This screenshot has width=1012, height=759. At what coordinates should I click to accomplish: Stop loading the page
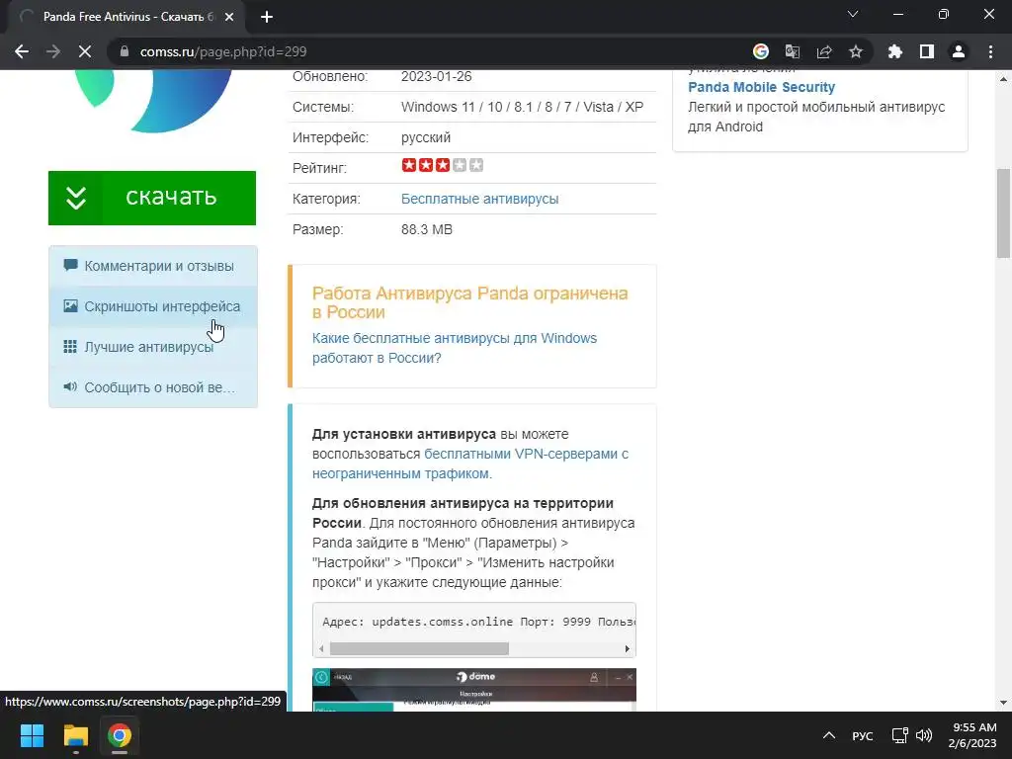pos(85,51)
